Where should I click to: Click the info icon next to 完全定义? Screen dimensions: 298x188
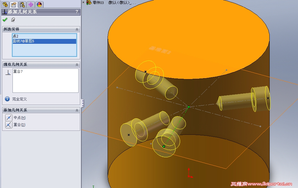pyautogui.click(x=7, y=99)
